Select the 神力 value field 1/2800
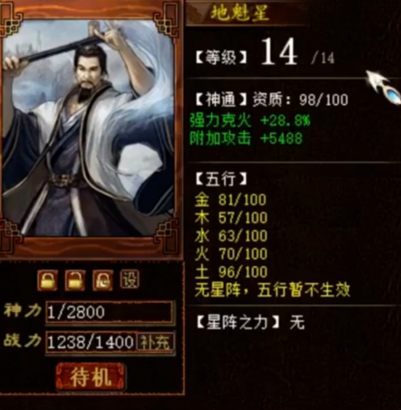This screenshot has height=410, width=401. (x=109, y=312)
